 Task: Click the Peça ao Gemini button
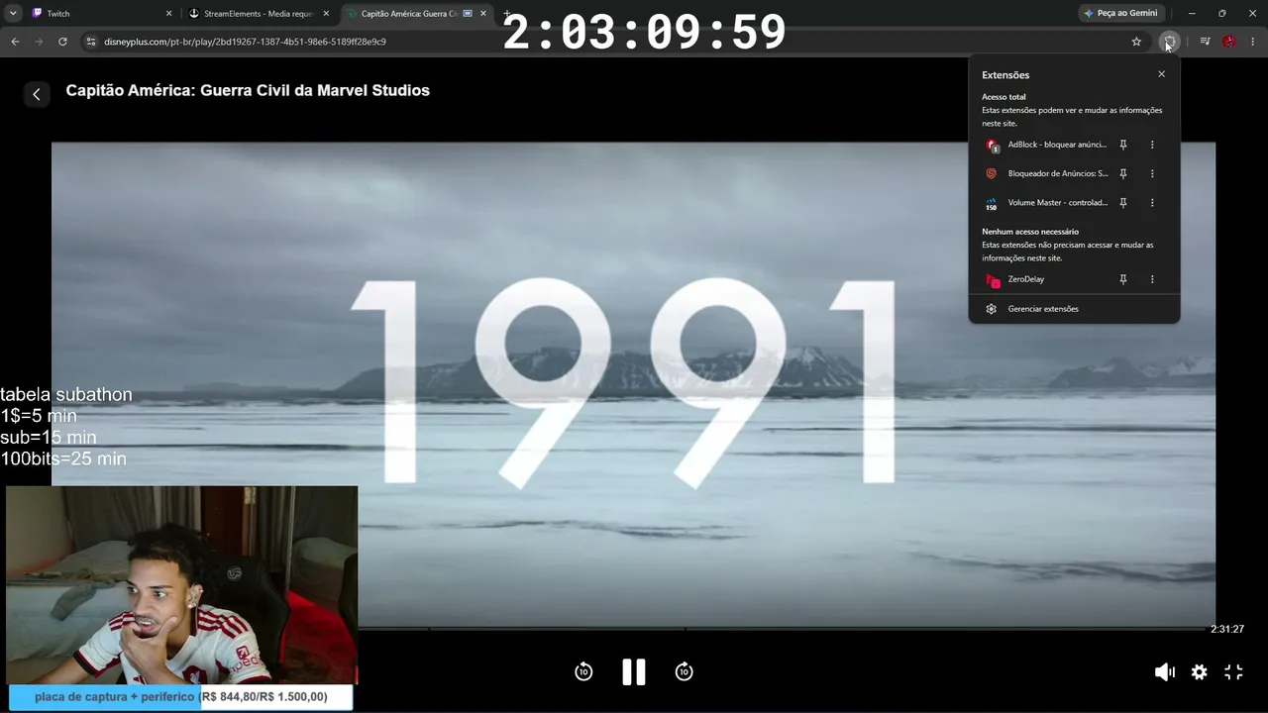click(1120, 13)
